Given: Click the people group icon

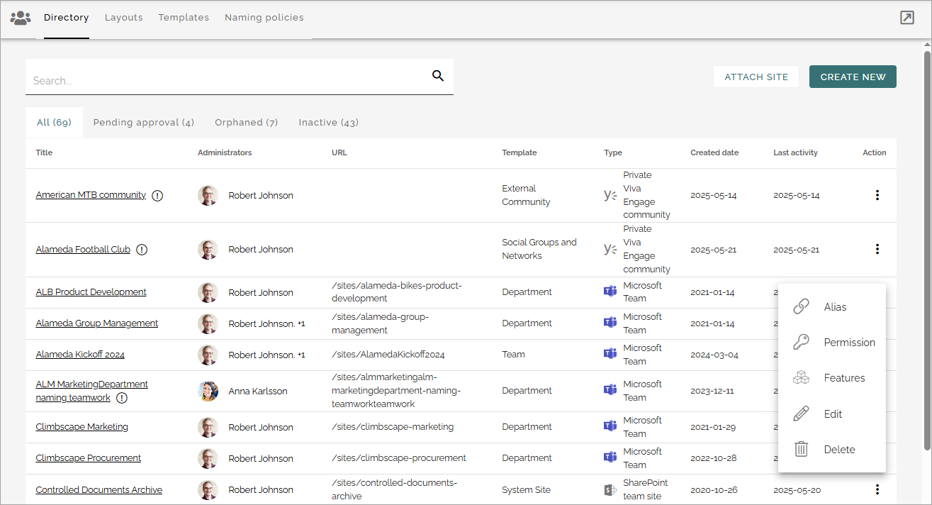Looking at the screenshot, I should [21, 18].
